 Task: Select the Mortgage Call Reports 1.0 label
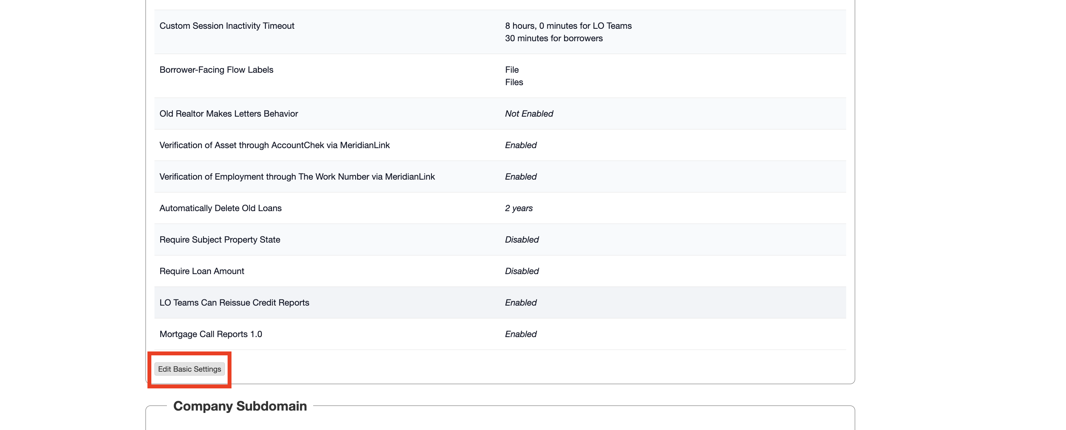(210, 334)
